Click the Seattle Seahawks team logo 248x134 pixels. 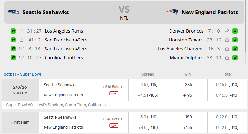(14, 12)
